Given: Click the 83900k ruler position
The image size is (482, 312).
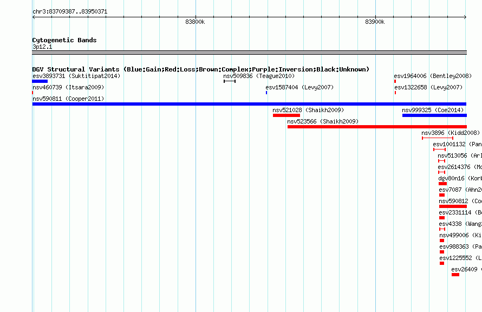Looking at the screenshot, I should tap(375, 22).
